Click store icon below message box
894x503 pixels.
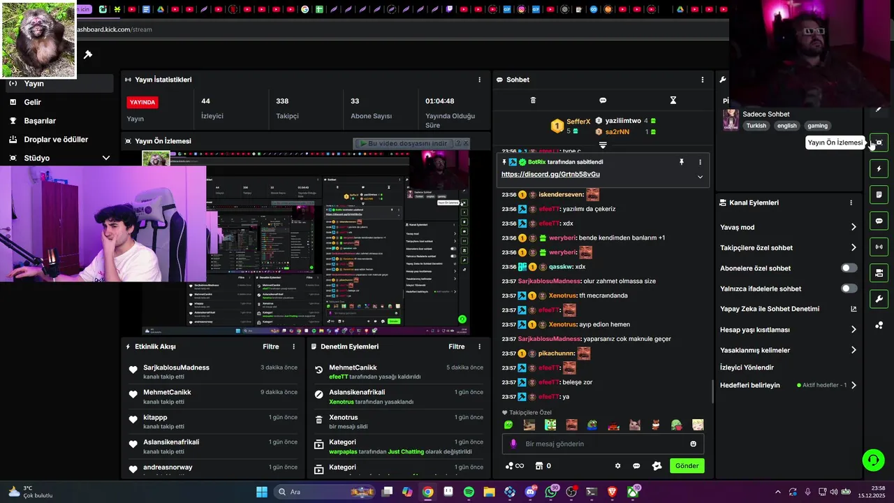[539, 466]
